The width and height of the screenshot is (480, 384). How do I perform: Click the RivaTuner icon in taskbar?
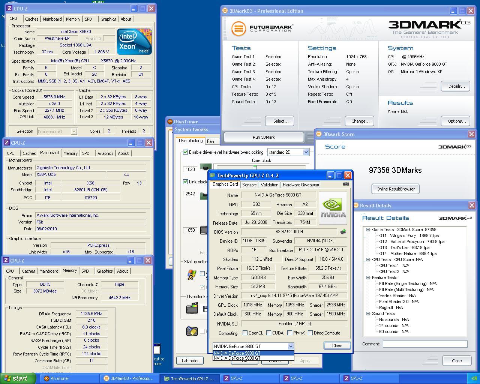46,378
